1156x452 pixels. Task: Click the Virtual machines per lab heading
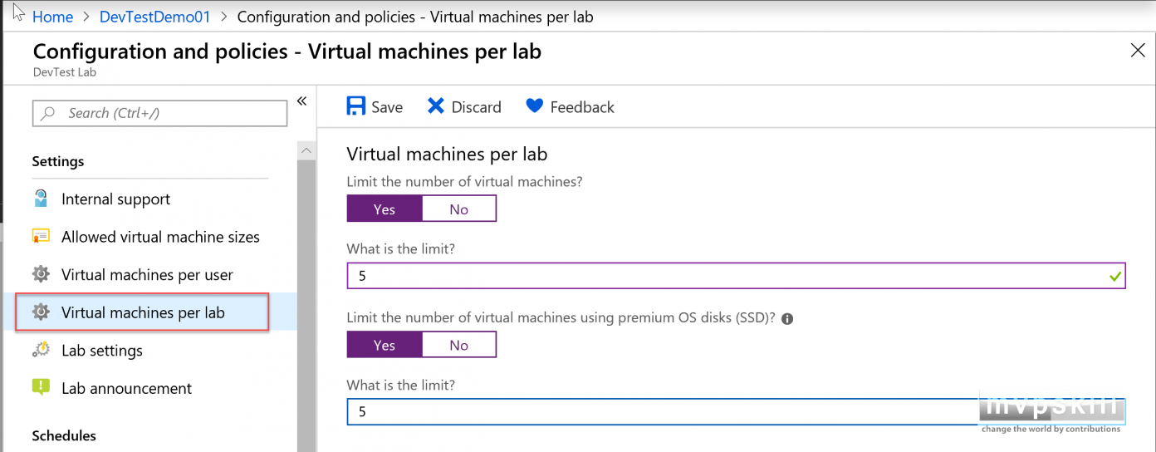pos(447,154)
